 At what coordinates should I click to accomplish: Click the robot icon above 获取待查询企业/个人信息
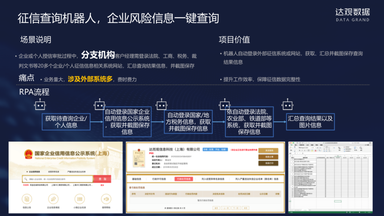pos(40,105)
